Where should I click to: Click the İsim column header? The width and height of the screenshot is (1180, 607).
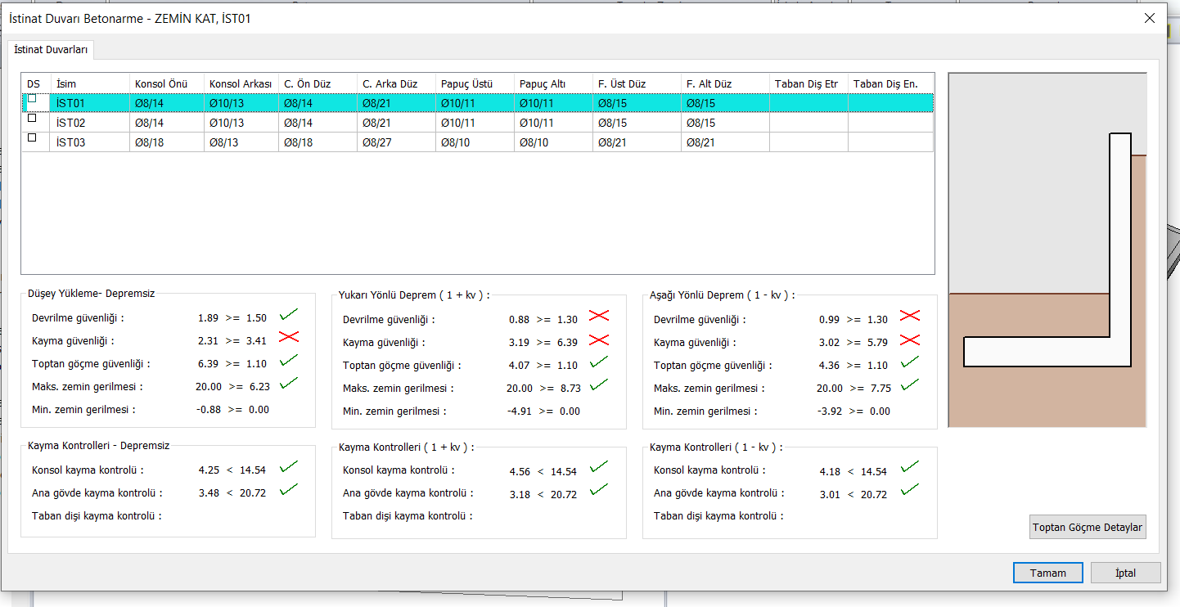[90, 83]
